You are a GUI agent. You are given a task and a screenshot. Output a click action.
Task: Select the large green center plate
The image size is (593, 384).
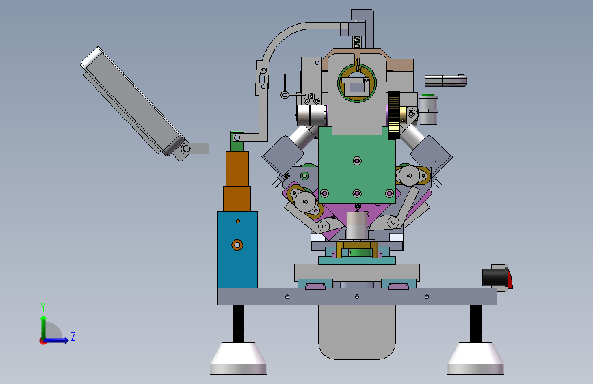[x=357, y=165]
